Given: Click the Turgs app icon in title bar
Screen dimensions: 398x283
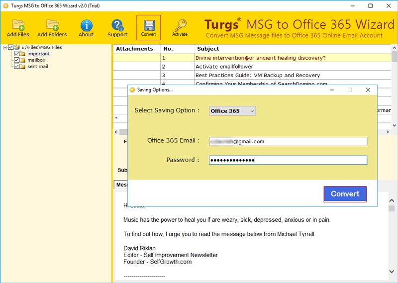Looking at the screenshot, I should (5, 5).
